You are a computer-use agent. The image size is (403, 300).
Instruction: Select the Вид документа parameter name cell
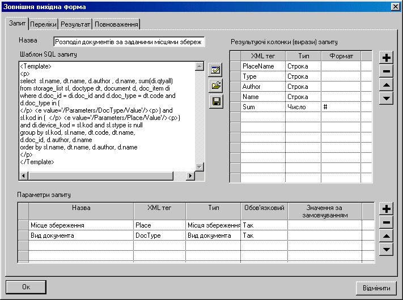[81, 235]
